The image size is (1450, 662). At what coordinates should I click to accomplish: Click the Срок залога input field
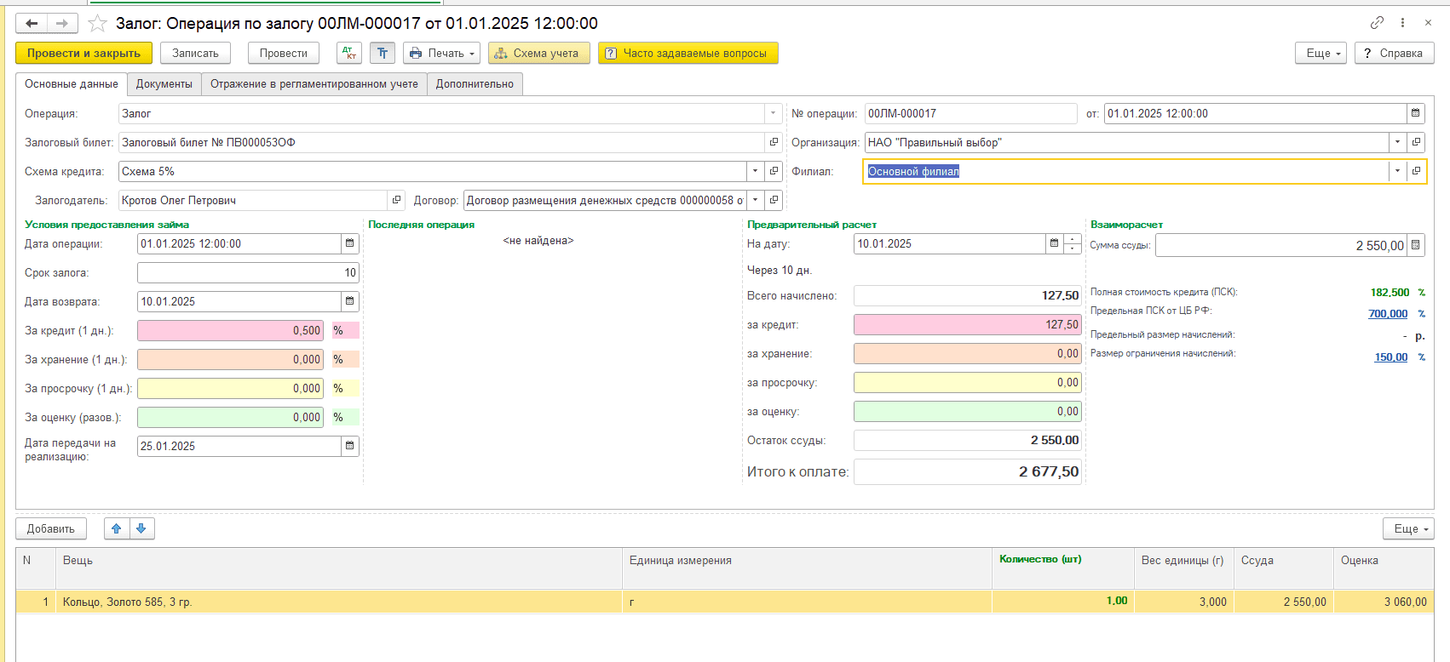pos(247,272)
